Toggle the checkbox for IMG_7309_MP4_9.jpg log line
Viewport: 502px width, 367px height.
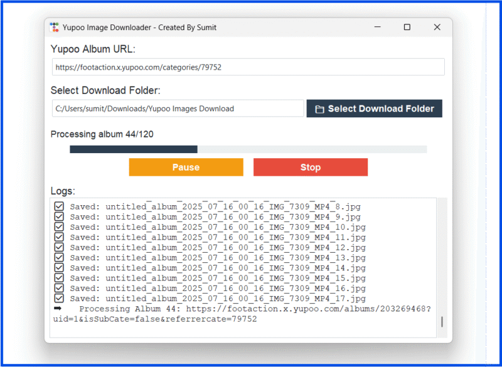[58, 216]
